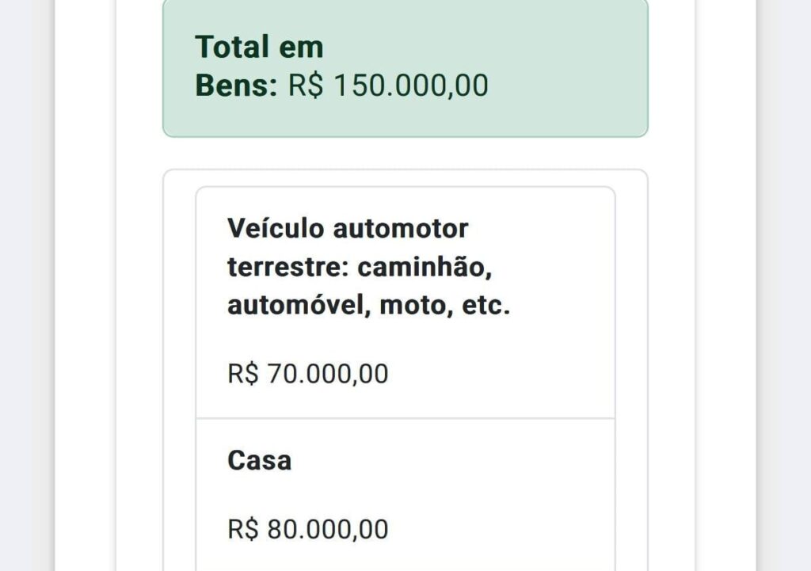Screen dimensions: 811x571
Task: Click the word "automóvel," in the vehicle item
Action: coord(299,305)
